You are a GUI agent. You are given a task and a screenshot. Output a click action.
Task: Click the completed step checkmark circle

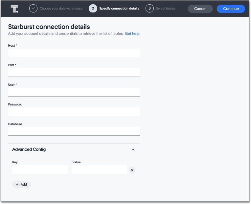33,9
